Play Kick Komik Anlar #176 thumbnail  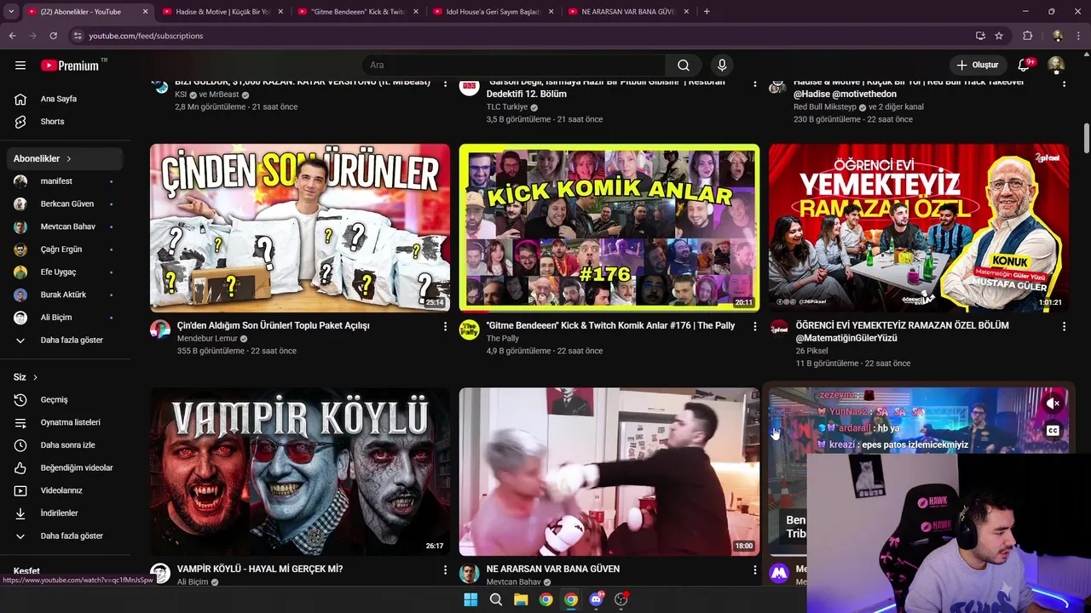click(x=609, y=227)
